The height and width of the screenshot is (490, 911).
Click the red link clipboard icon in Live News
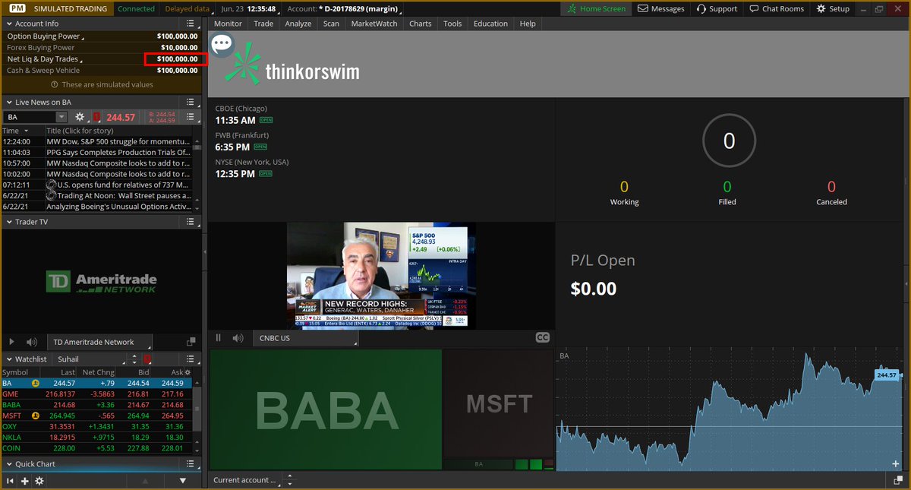click(96, 117)
